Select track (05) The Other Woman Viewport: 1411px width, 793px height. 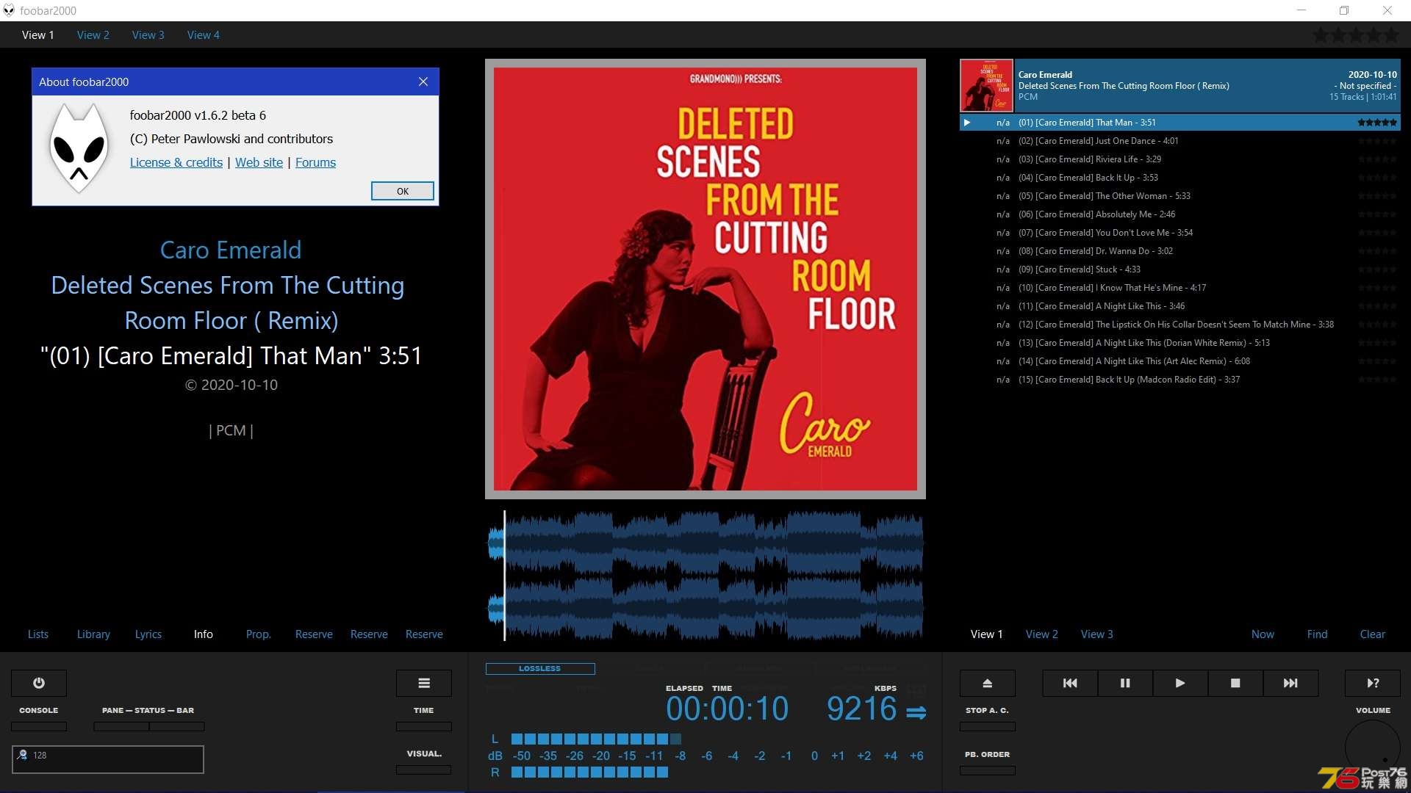click(1180, 196)
